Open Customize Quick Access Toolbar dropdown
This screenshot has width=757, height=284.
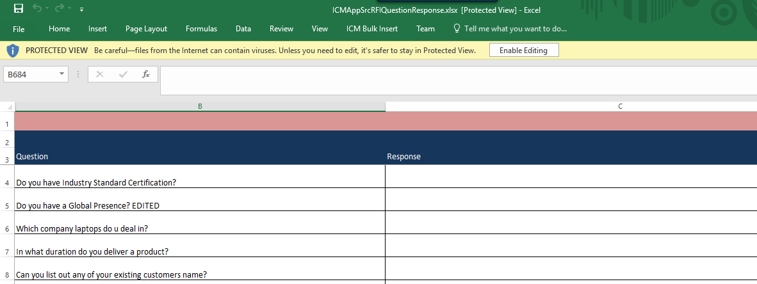81,10
